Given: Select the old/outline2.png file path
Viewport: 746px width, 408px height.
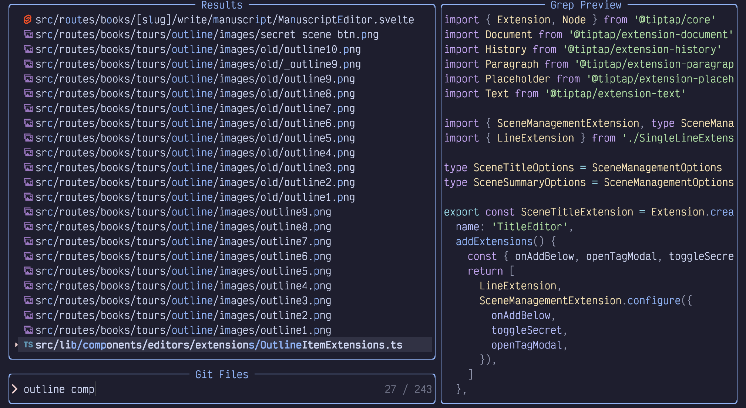Looking at the screenshot, I should [195, 182].
